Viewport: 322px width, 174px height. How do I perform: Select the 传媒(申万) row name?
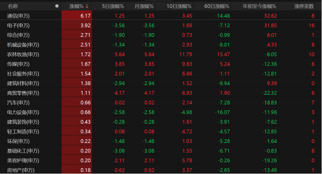18,64
